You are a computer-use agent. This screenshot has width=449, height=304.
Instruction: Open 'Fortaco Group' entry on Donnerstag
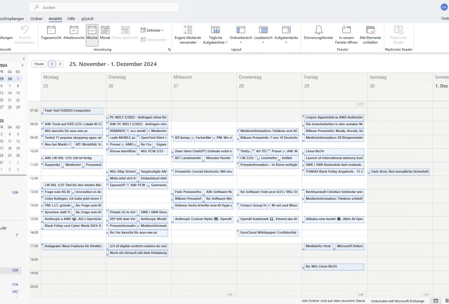(x=253, y=205)
